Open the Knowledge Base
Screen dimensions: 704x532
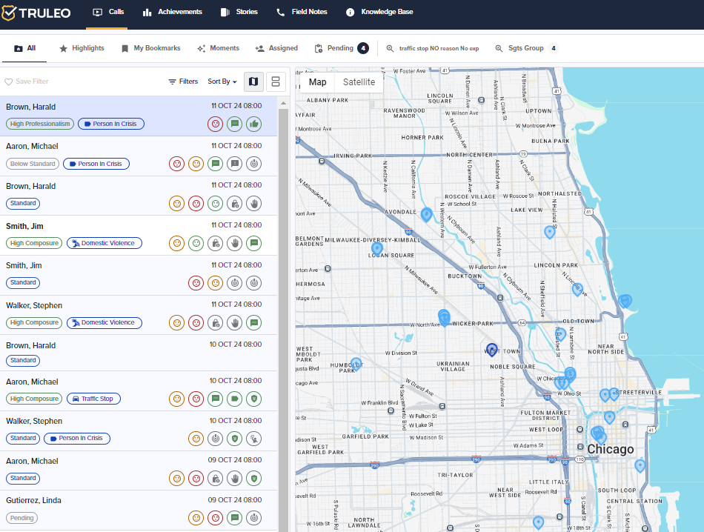pos(379,12)
